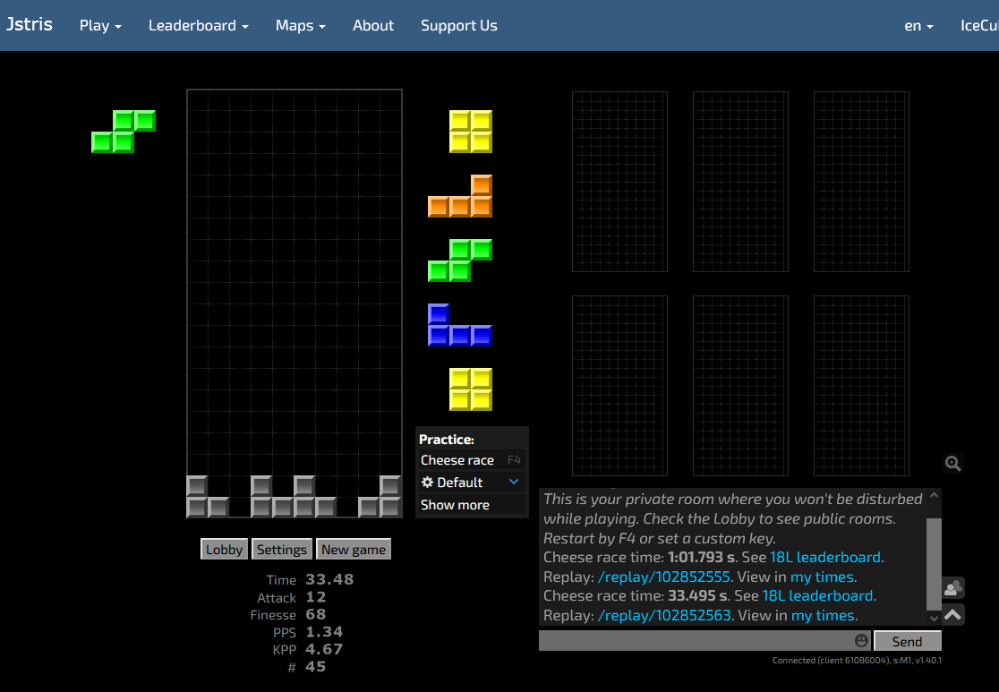Focus the chat message input field

pyautogui.click(x=694, y=641)
